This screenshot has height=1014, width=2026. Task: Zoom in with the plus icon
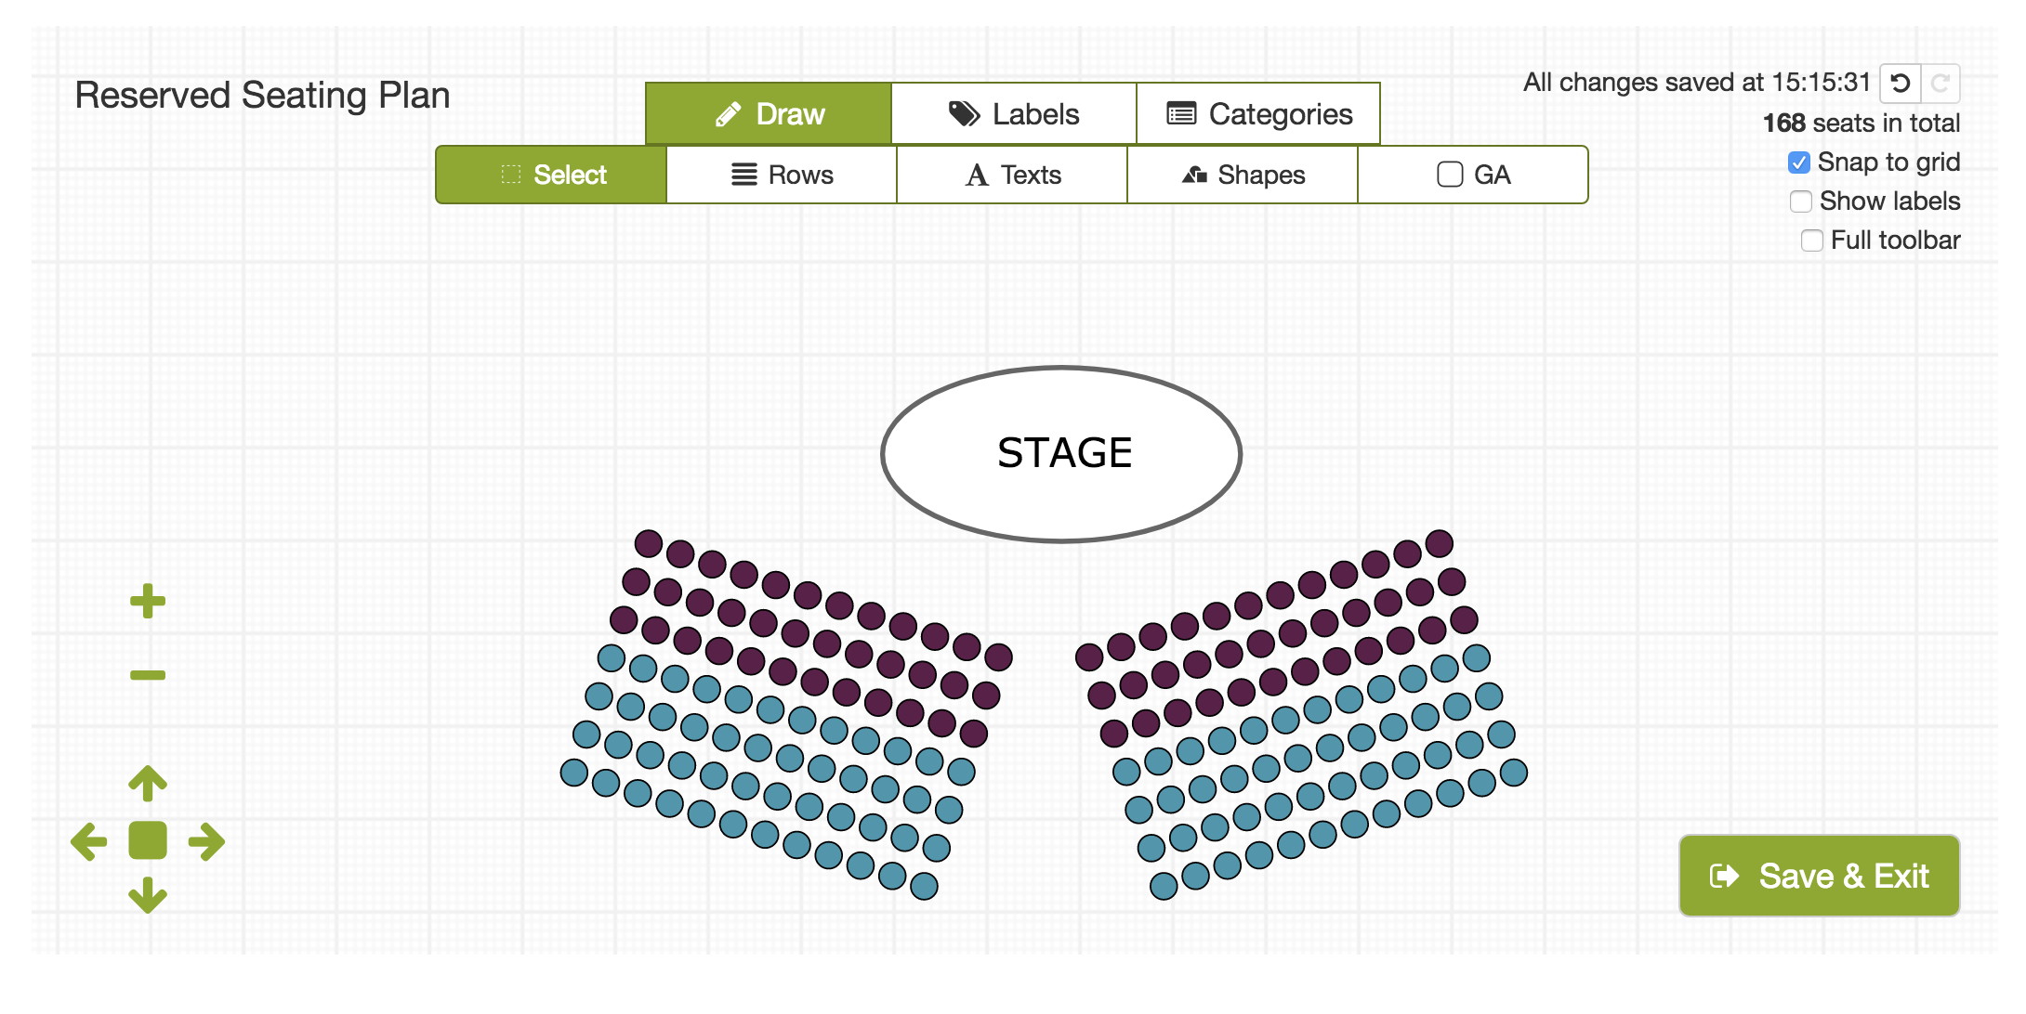tap(148, 601)
